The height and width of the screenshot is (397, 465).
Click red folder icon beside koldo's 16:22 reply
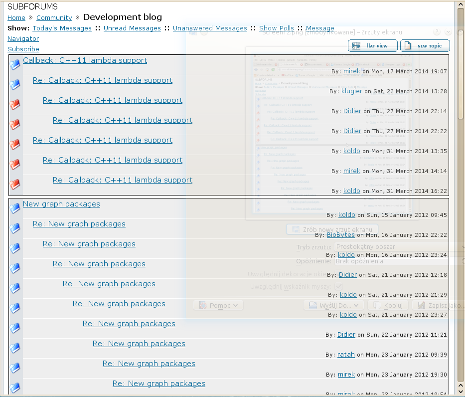[x=15, y=184]
